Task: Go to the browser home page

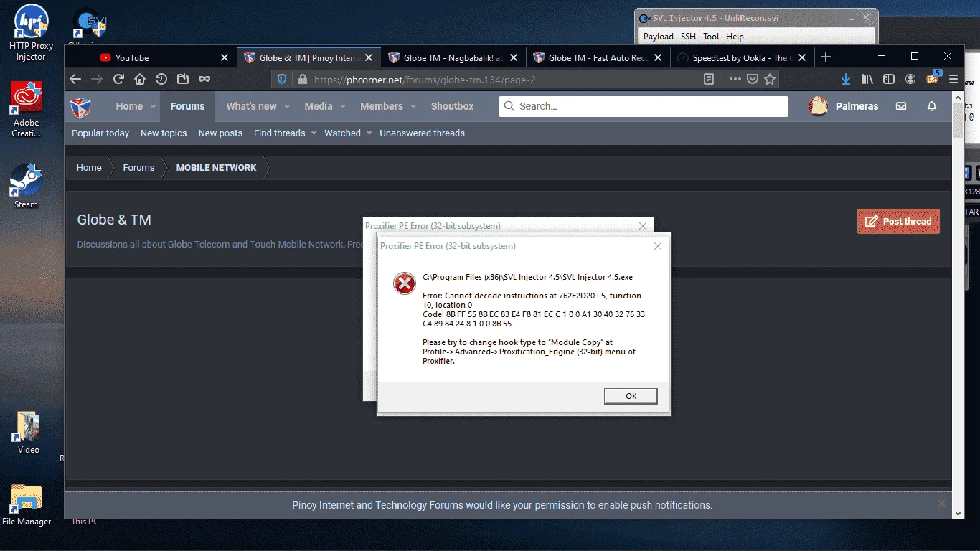Action: pyautogui.click(x=140, y=80)
